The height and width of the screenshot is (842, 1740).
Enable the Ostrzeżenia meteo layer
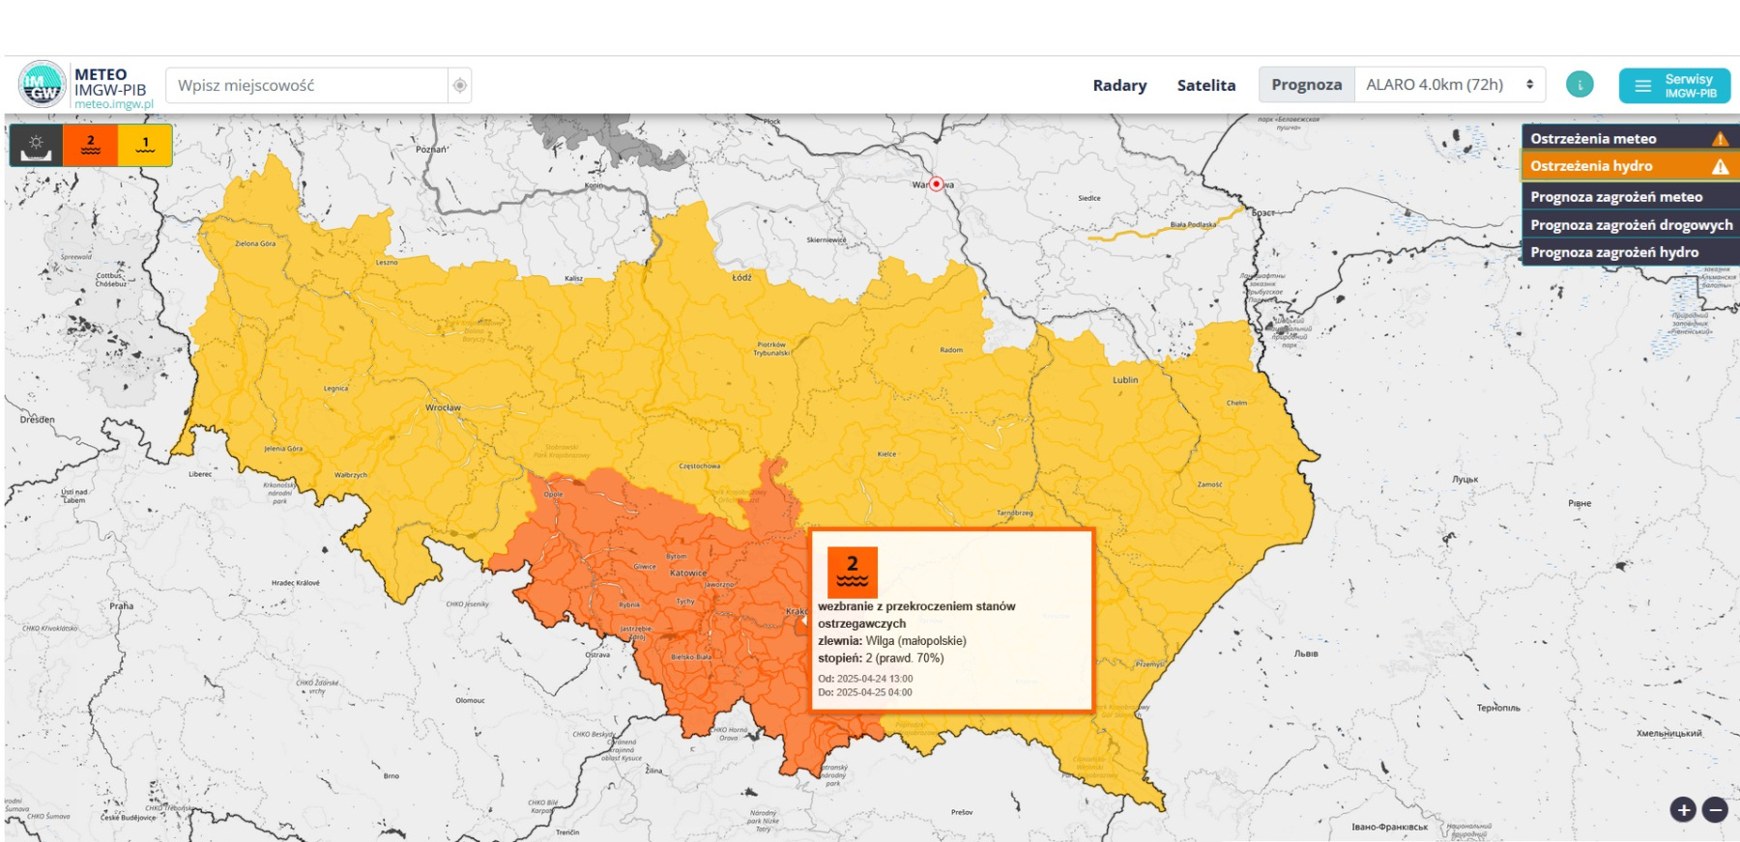pos(1629,138)
